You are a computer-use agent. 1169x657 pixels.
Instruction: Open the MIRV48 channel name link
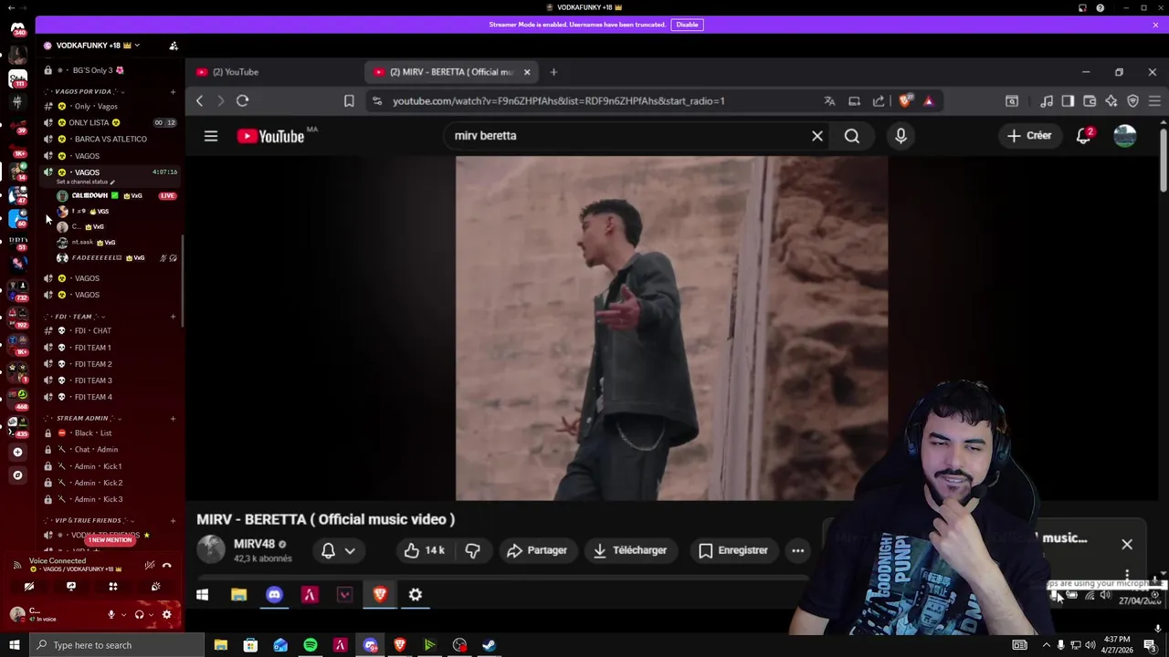254,544
